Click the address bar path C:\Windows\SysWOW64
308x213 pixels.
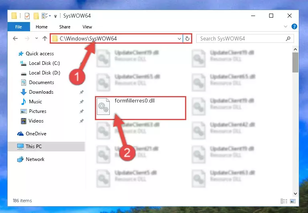(88, 38)
